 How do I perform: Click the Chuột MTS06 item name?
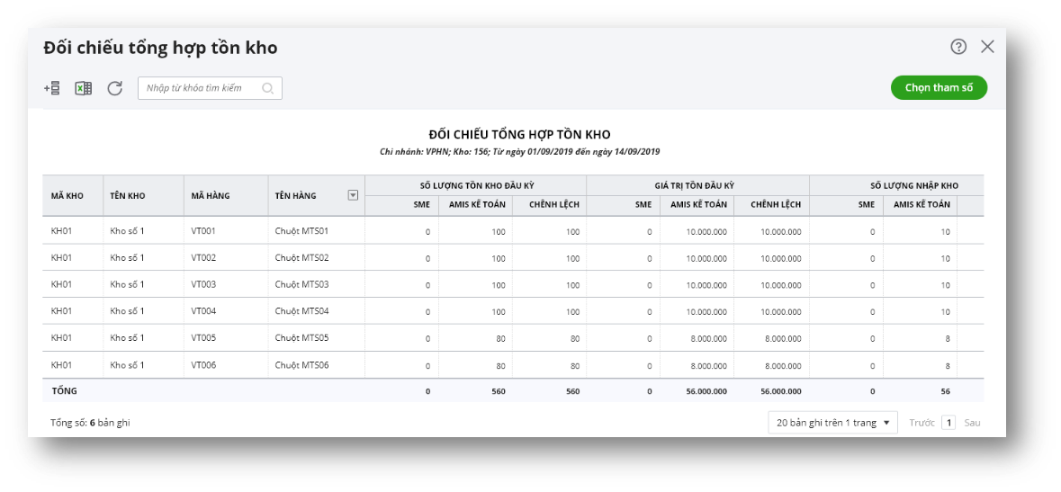[301, 365]
